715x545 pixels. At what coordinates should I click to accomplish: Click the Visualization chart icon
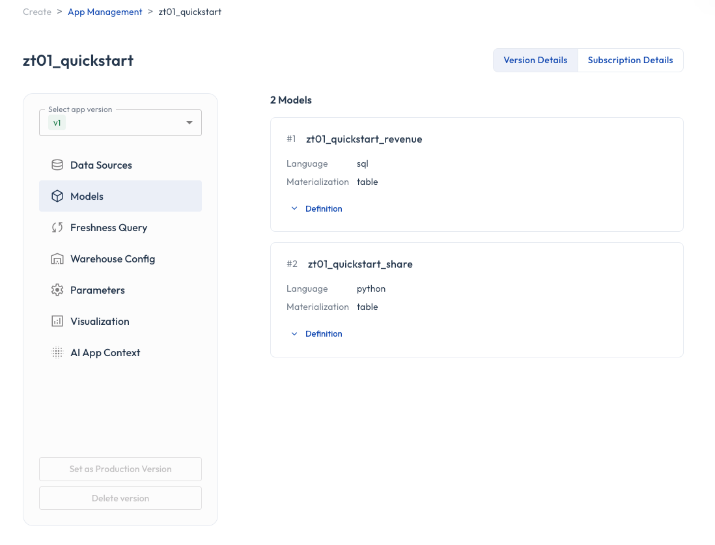click(x=57, y=322)
